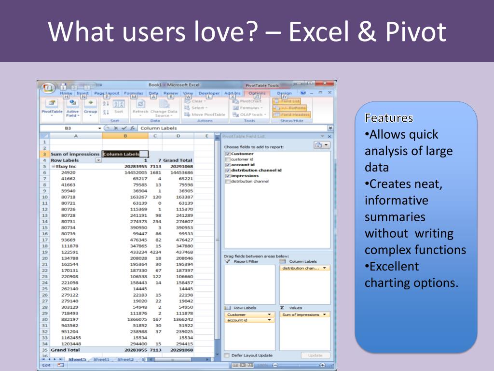
Task: Select cell B3 Column Labels
Action: (125, 154)
